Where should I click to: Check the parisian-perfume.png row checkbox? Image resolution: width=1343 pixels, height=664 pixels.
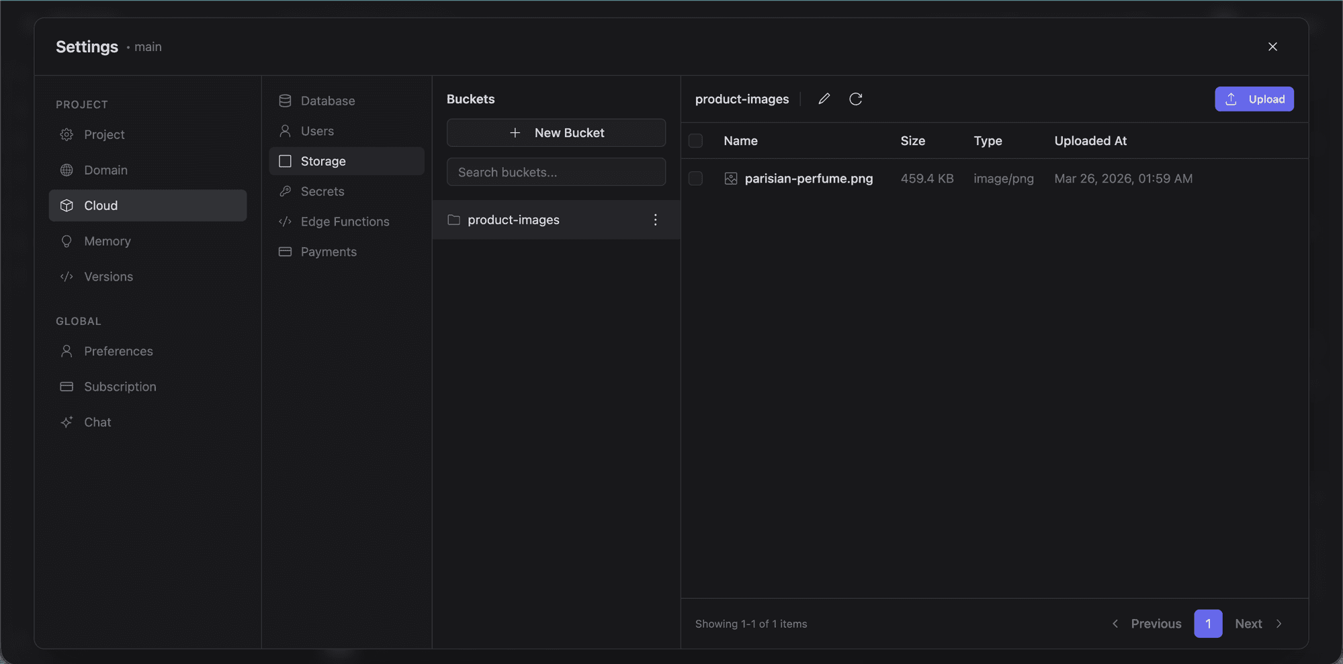point(695,179)
